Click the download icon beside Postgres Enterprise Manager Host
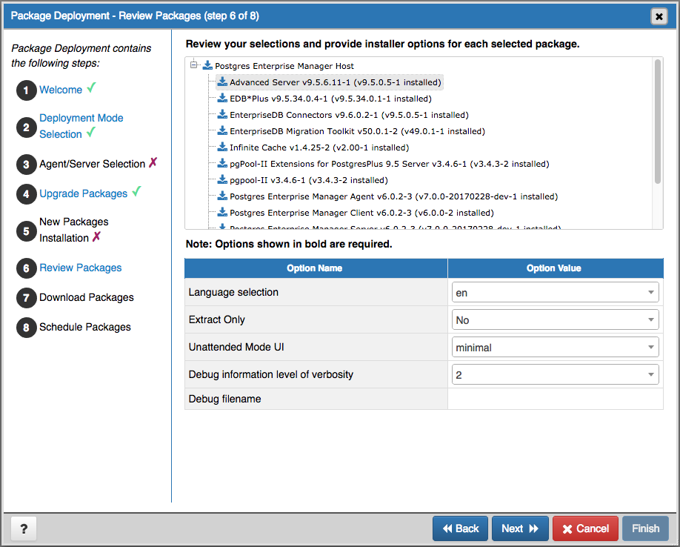Image resolution: width=680 pixels, height=547 pixels. coord(207,65)
